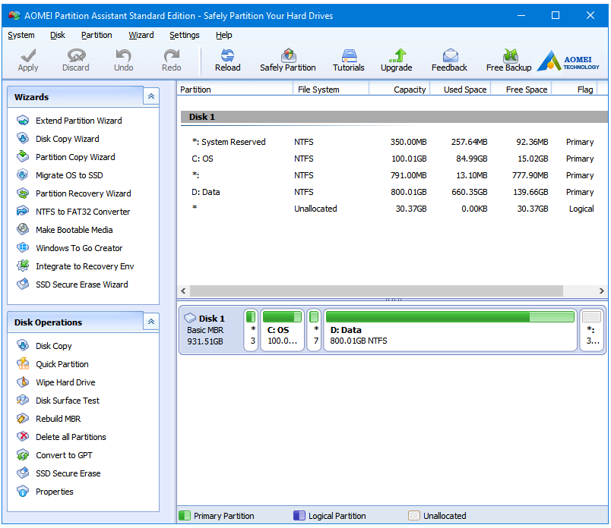The width and height of the screenshot is (611, 528).
Task: Click the Undo arrow icon
Action: click(x=124, y=55)
